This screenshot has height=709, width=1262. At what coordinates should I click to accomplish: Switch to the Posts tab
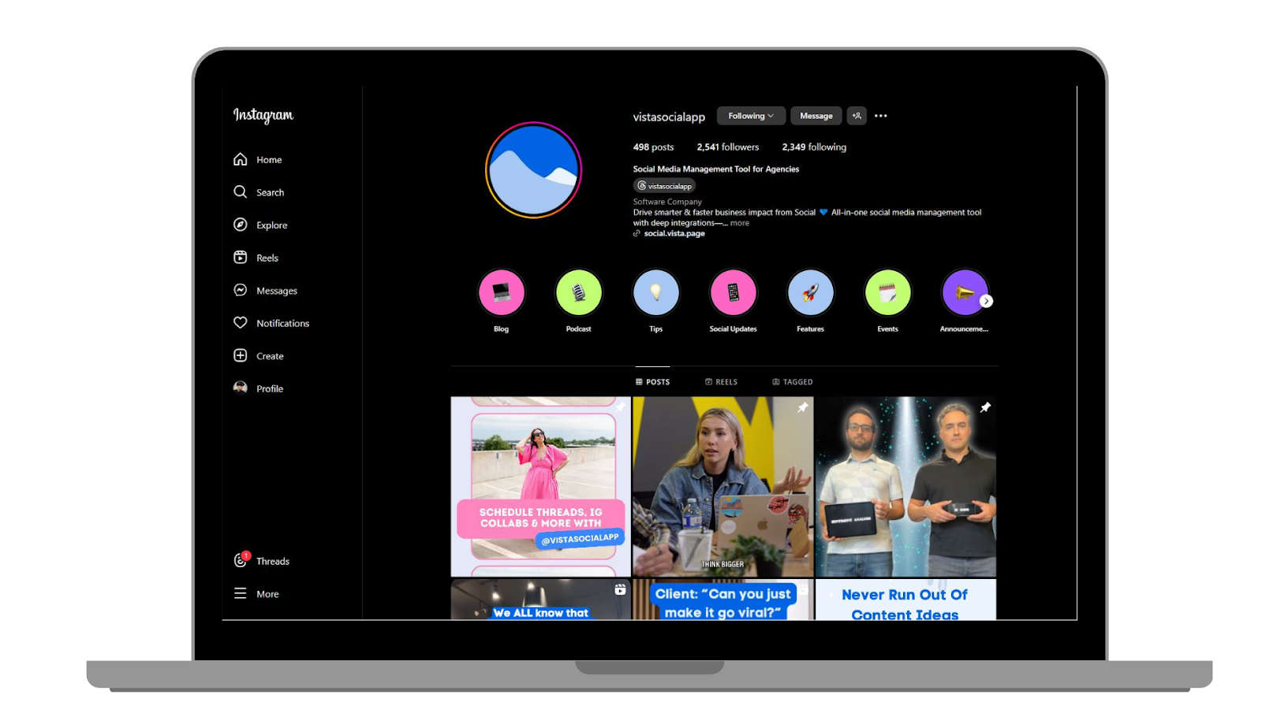point(652,382)
